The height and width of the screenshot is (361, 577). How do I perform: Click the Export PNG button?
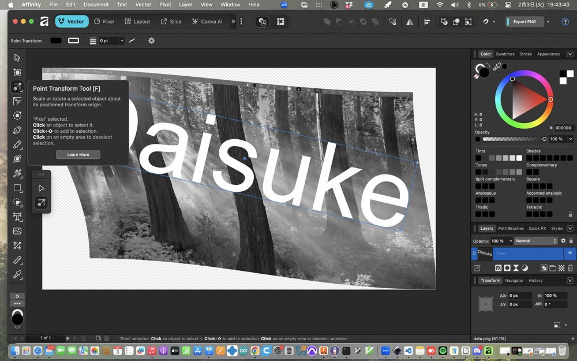coord(524,22)
